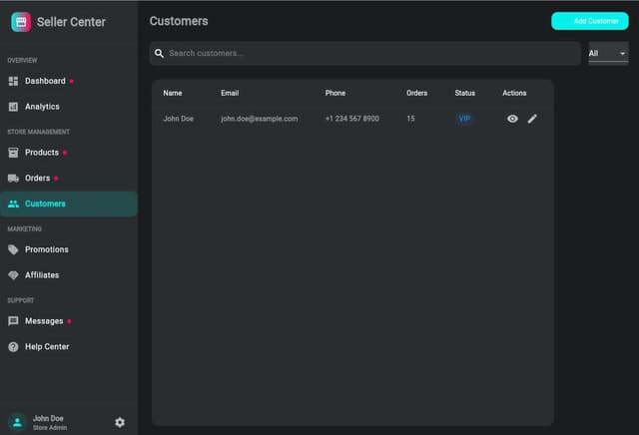Click the pencil edit icon for John Doe
Screen dimensions: 639x435
pos(532,119)
